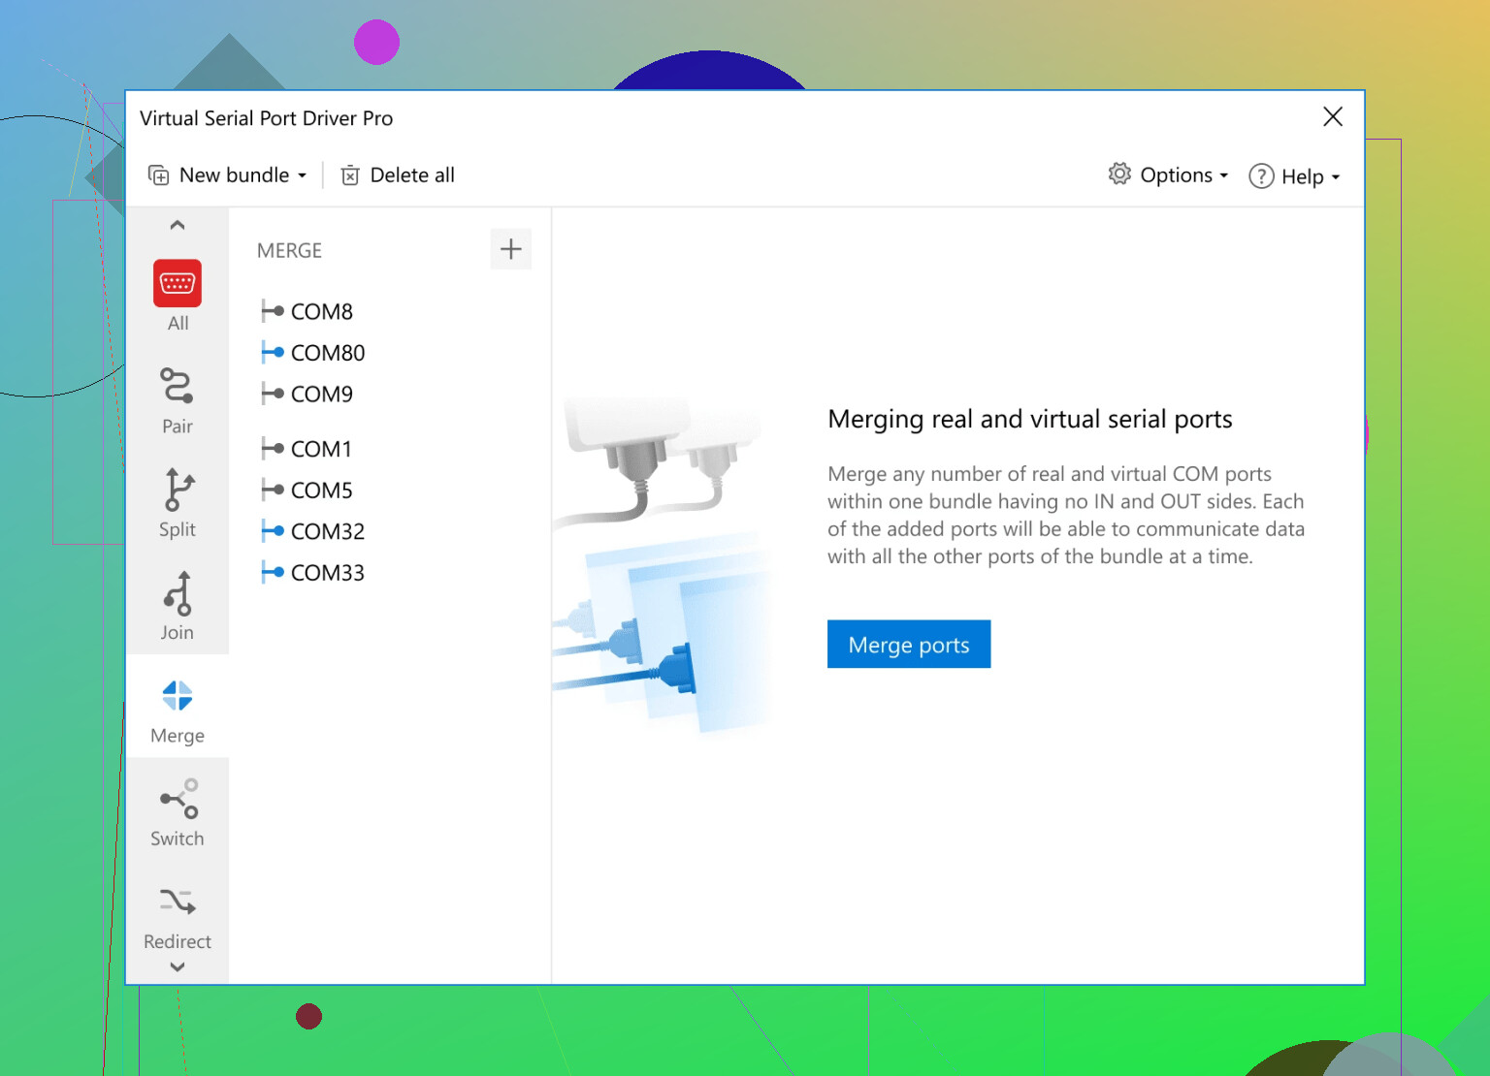Viewport: 1490px width, 1076px height.
Task: Select COM9 in merge list
Action: click(x=322, y=394)
